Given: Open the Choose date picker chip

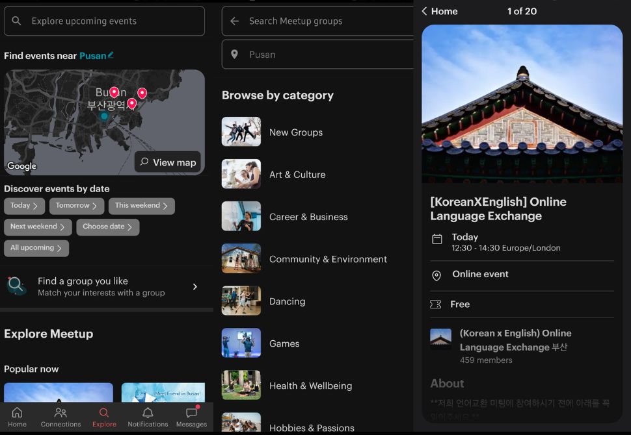Looking at the screenshot, I should pyautogui.click(x=108, y=227).
